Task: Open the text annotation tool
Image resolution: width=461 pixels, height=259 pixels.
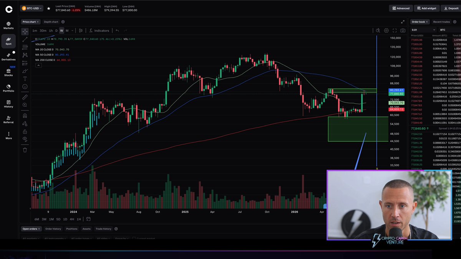Action: [x=25, y=79]
